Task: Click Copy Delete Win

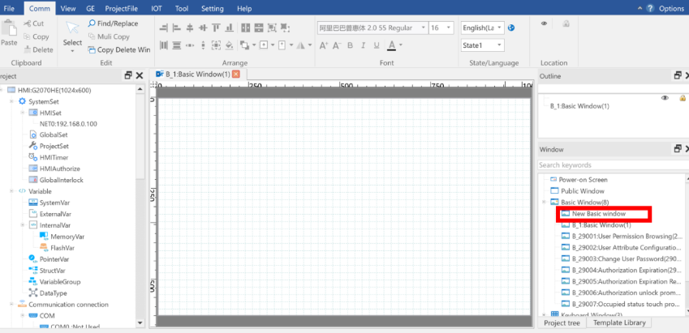Action: [x=119, y=49]
